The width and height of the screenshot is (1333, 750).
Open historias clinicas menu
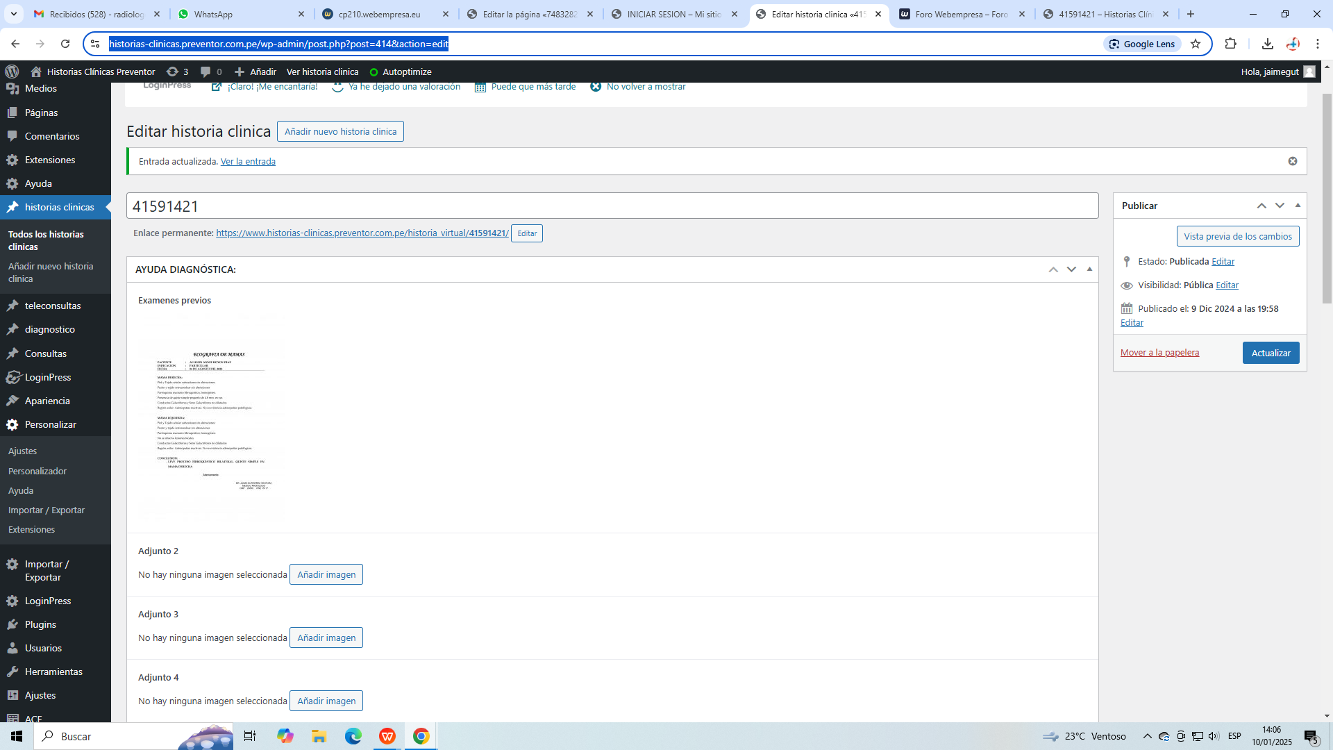click(56, 207)
